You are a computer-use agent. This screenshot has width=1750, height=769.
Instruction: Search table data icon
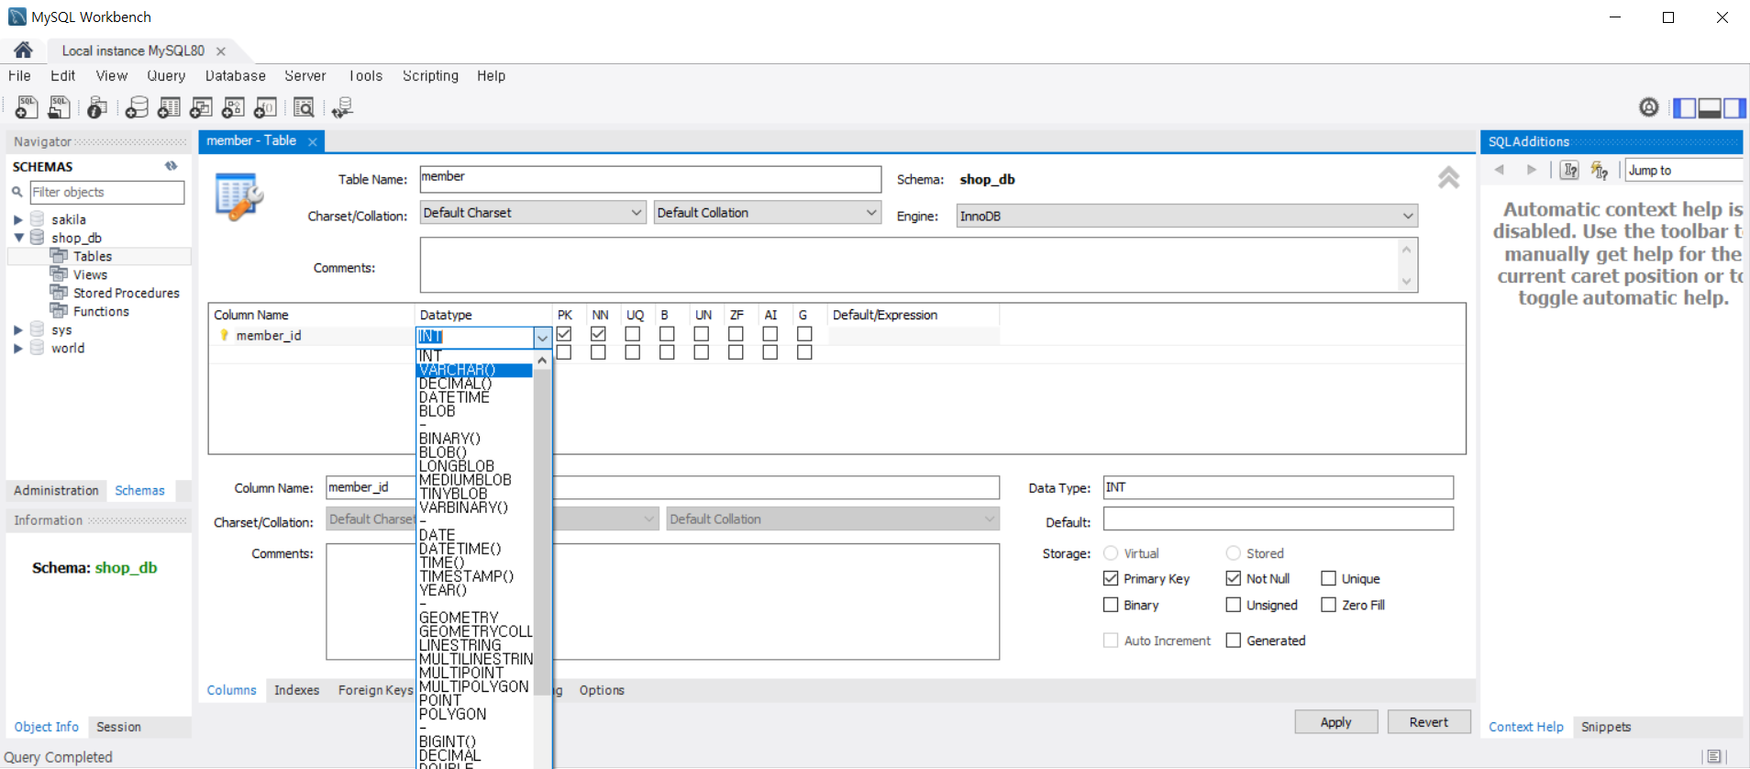(x=304, y=107)
